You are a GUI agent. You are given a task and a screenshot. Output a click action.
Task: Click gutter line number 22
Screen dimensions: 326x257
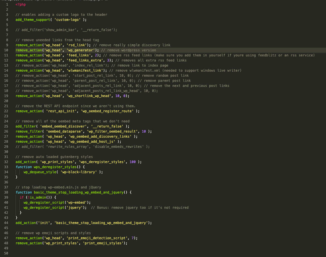pos(6,111)
